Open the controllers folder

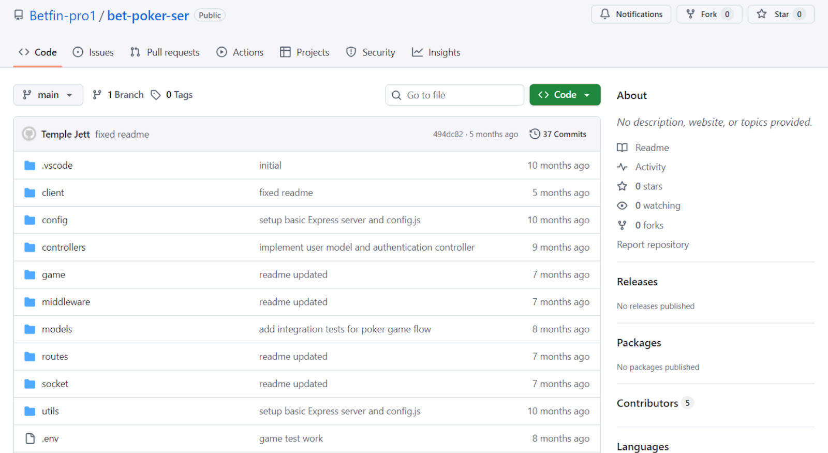(x=64, y=247)
